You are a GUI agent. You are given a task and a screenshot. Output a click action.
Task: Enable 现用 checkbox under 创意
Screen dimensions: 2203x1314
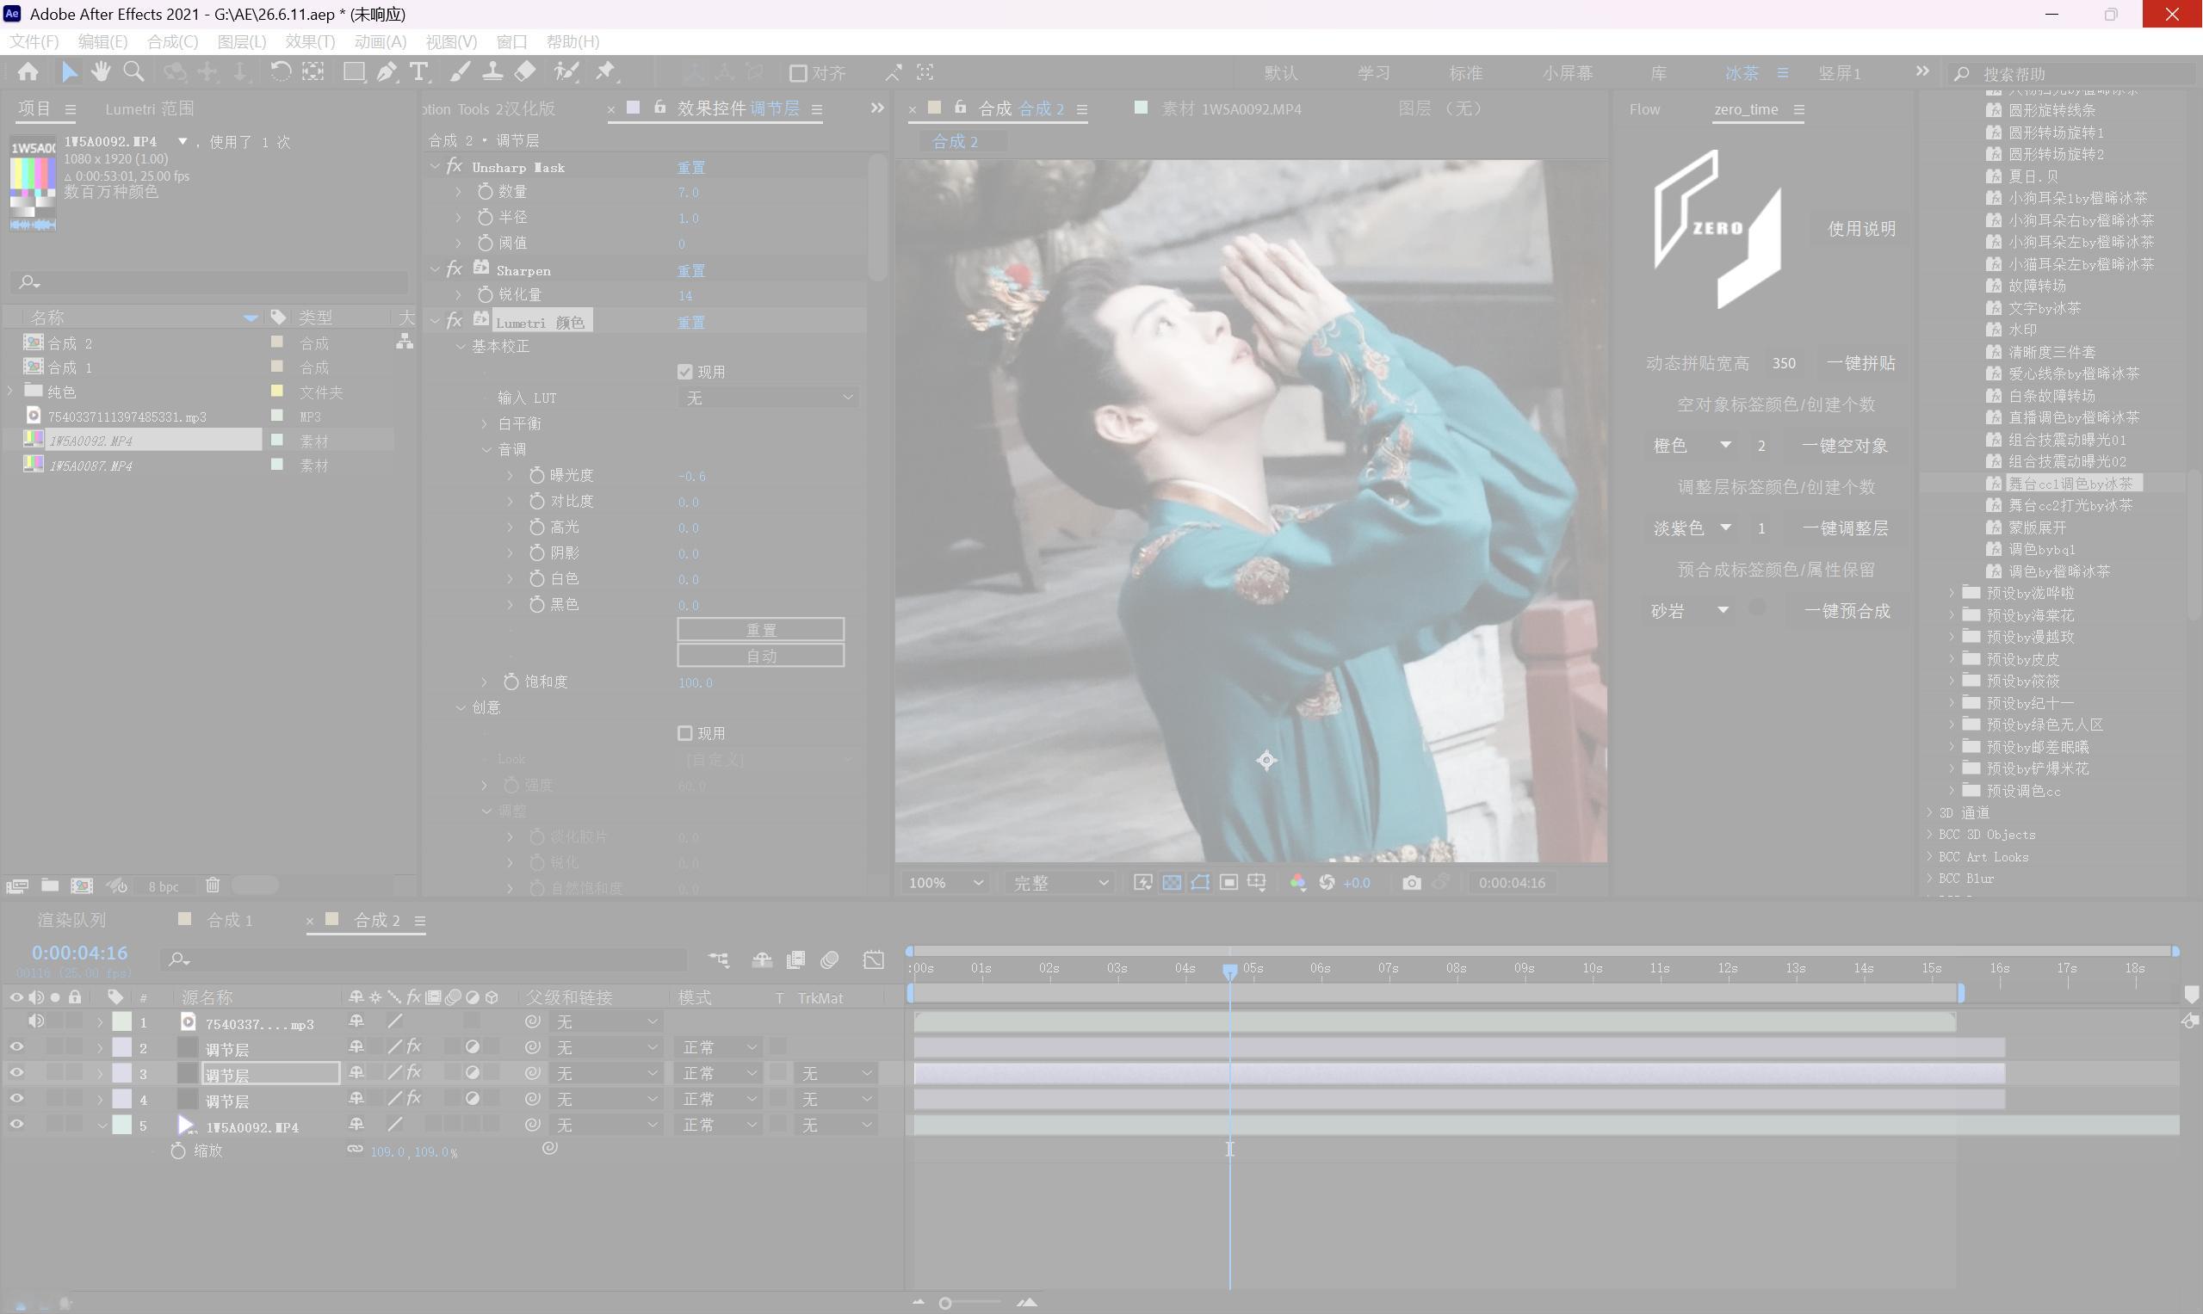[684, 733]
